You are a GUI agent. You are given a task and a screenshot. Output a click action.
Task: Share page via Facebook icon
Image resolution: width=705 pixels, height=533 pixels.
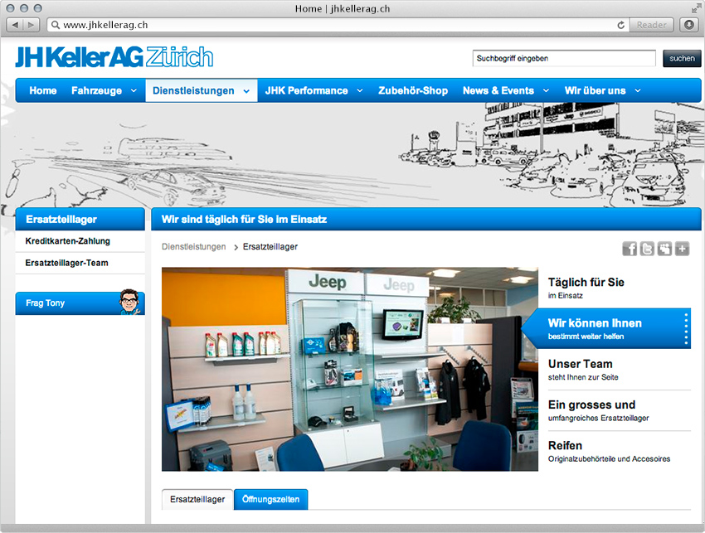coord(630,249)
